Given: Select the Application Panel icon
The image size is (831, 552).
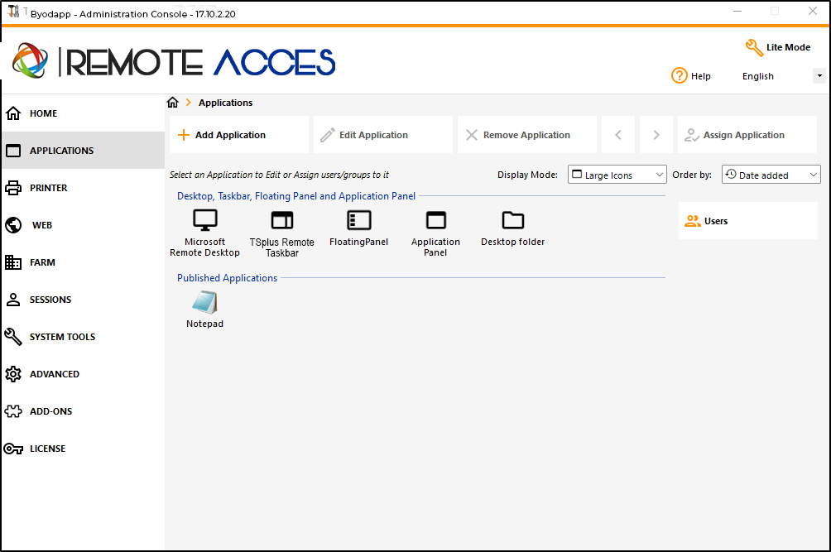Looking at the screenshot, I should (x=435, y=220).
